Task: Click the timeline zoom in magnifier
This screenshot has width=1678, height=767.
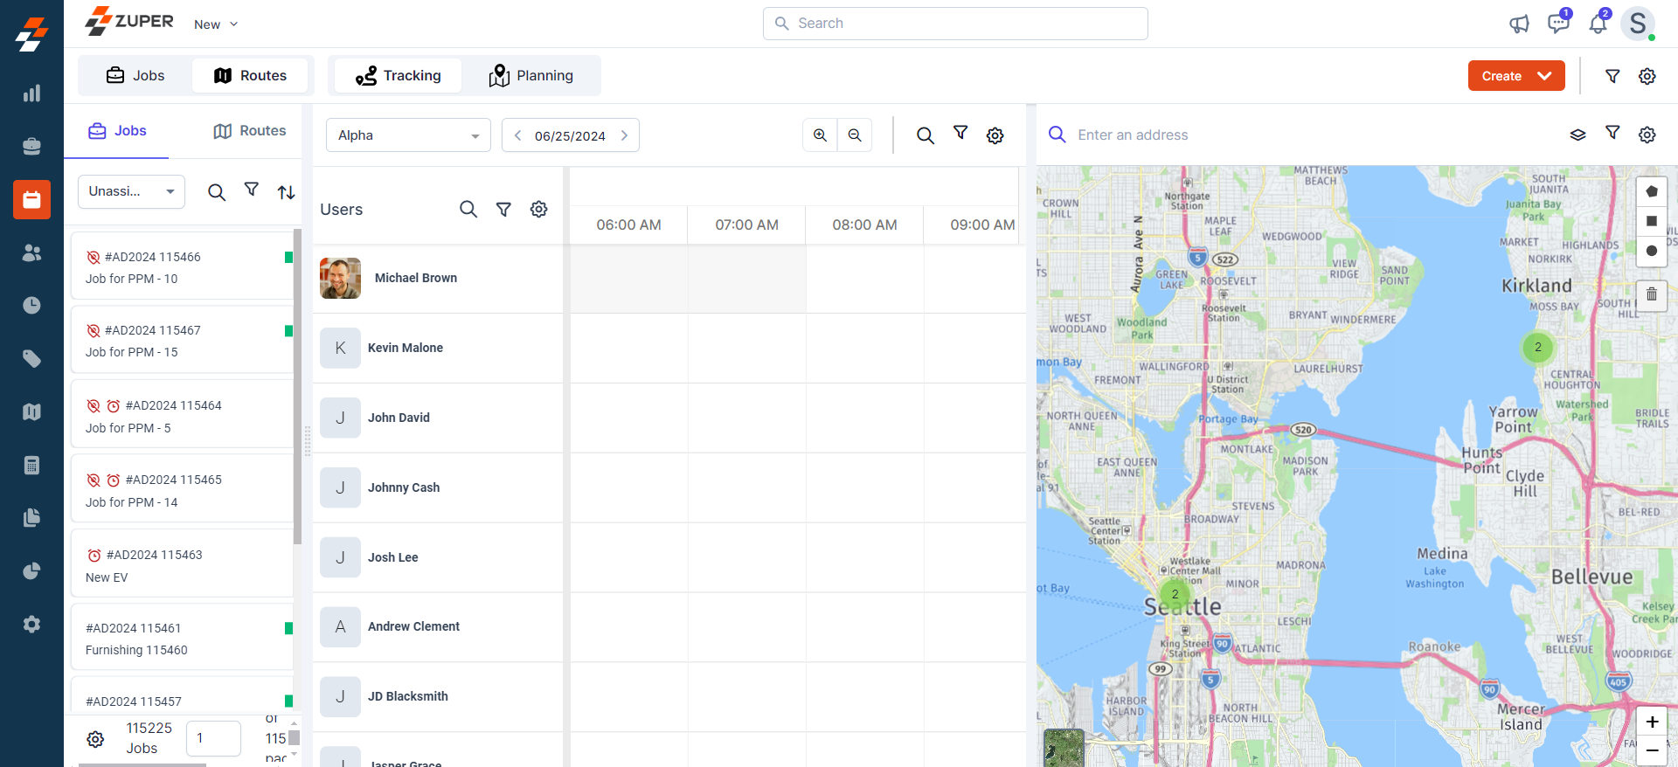Action: [820, 135]
